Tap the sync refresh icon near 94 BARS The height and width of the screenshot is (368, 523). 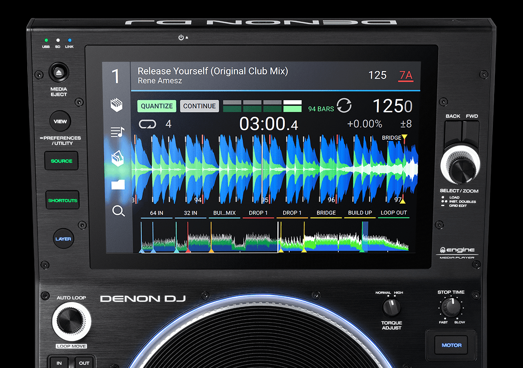344,105
